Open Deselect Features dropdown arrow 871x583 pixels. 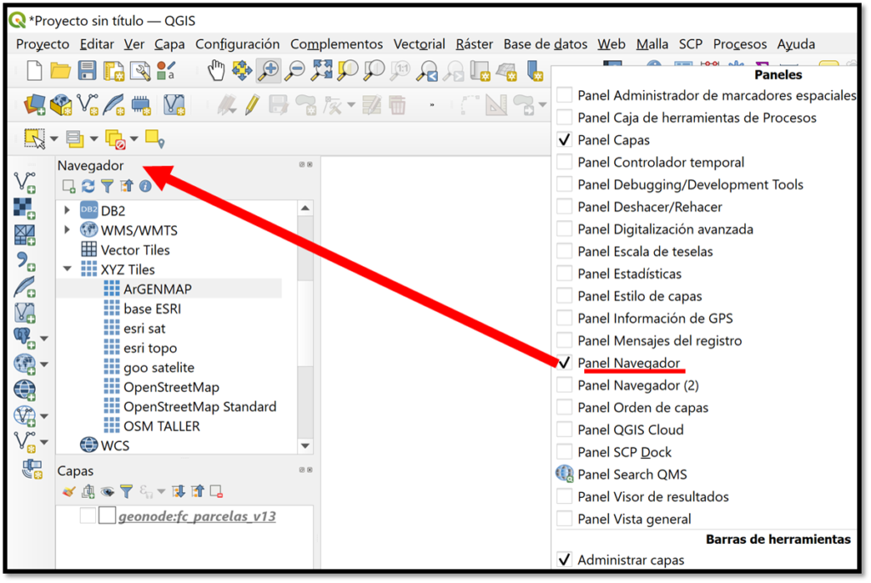pos(134,139)
